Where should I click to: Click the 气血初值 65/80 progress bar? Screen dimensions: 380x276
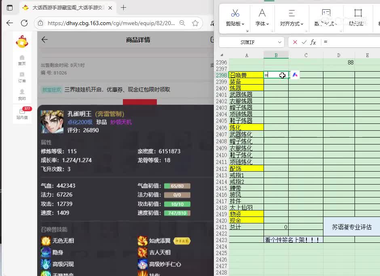point(177,186)
